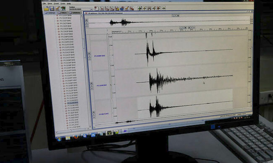Click the globe icon in the toolbar

click(122, 8)
